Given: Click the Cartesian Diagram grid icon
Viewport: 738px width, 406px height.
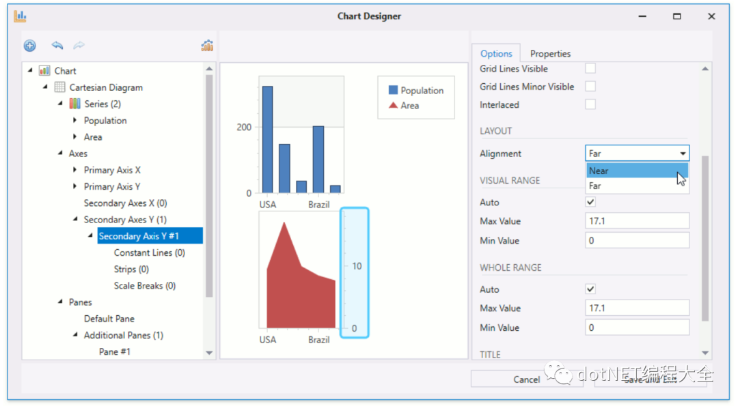Looking at the screenshot, I should tap(59, 87).
